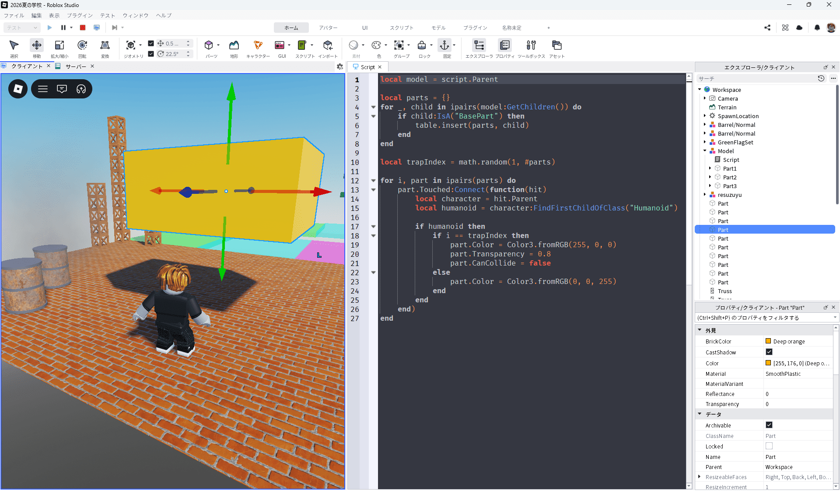Open notifications bell icon
840x504 pixels.
(x=817, y=28)
